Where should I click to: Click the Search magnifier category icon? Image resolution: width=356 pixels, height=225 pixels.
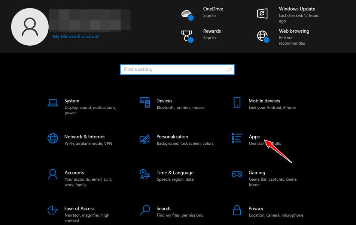[145, 210]
